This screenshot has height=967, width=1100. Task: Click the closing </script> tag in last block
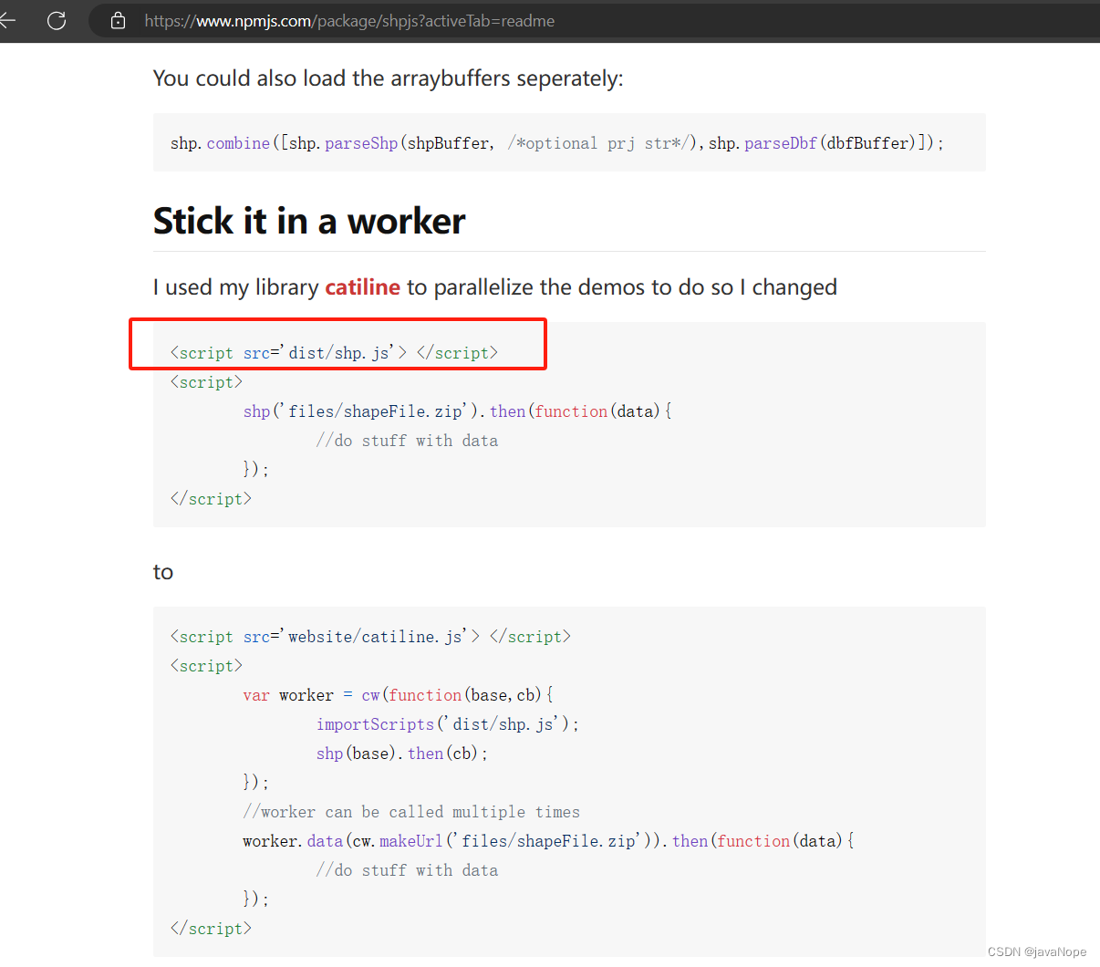point(211,929)
